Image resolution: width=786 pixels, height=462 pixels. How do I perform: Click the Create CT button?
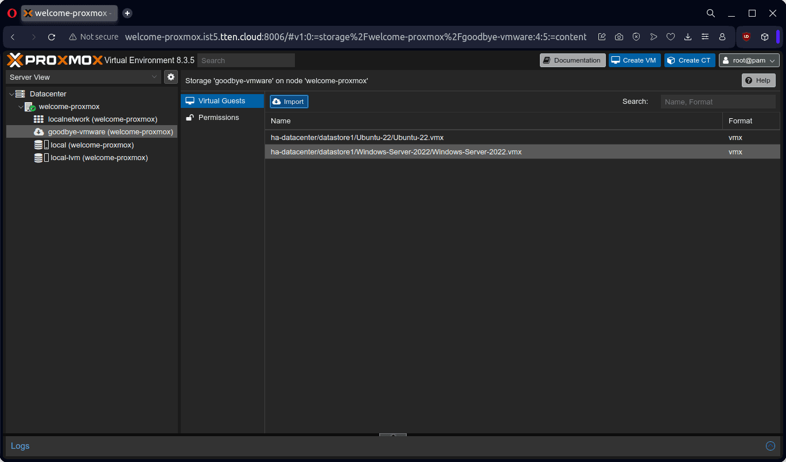coord(690,60)
